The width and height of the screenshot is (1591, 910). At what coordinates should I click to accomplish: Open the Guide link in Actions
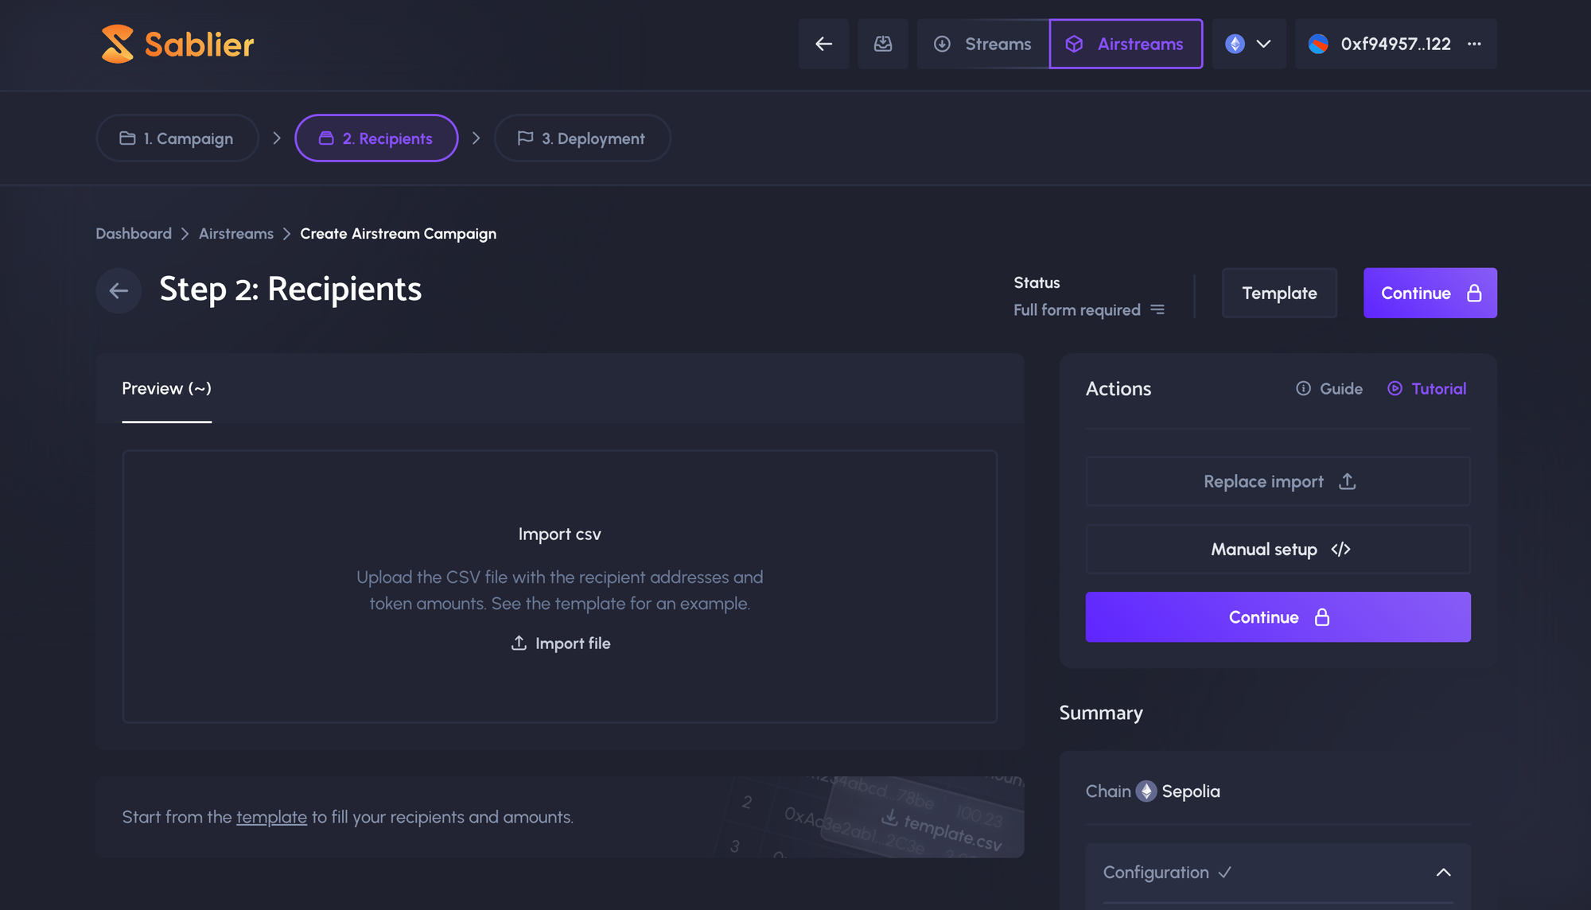click(x=1329, y=388)
